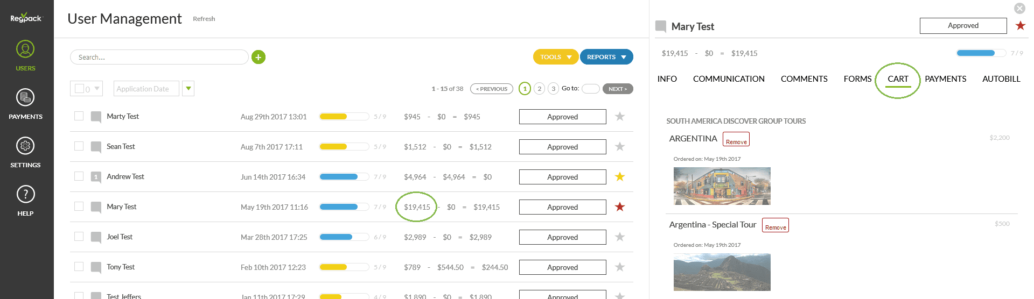
Task: Switch to the Payments tab
Action: click(x=945, y=79)
